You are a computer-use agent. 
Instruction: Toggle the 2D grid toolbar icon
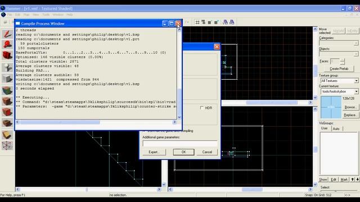(197, 22)
